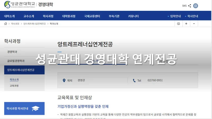
Task: Go to 입학안내 link
Action: point(175,16)
